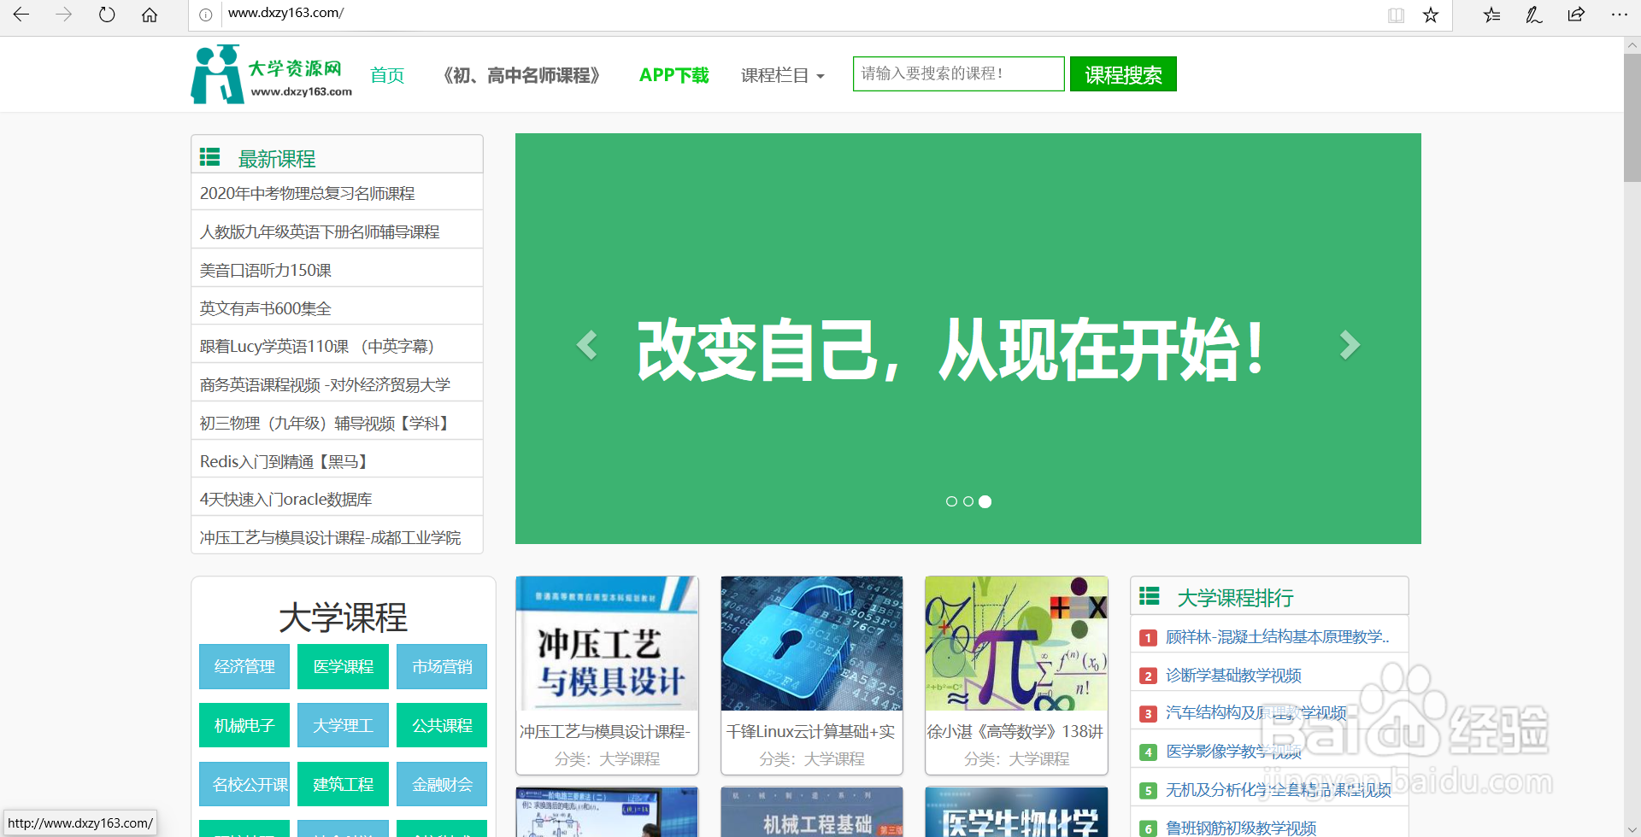Open the 徐小湛《高等数学》 math thumbnail

pos(1016,643)
